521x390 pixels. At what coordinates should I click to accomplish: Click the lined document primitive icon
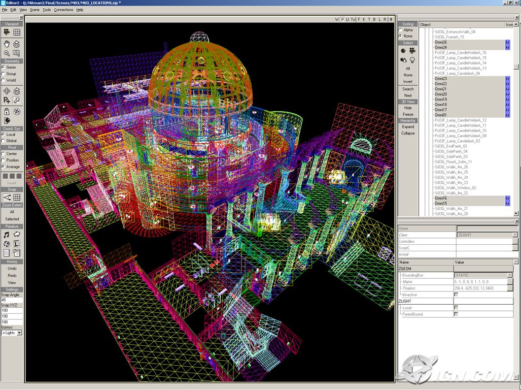[x=7, y=253]
